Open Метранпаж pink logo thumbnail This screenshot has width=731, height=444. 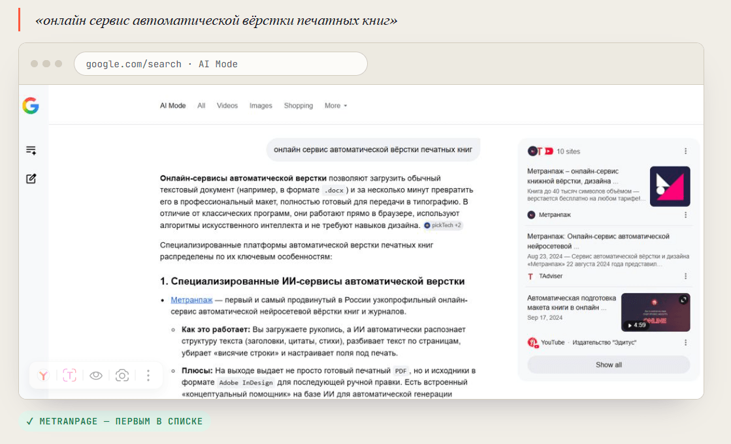tap(670, 186)
